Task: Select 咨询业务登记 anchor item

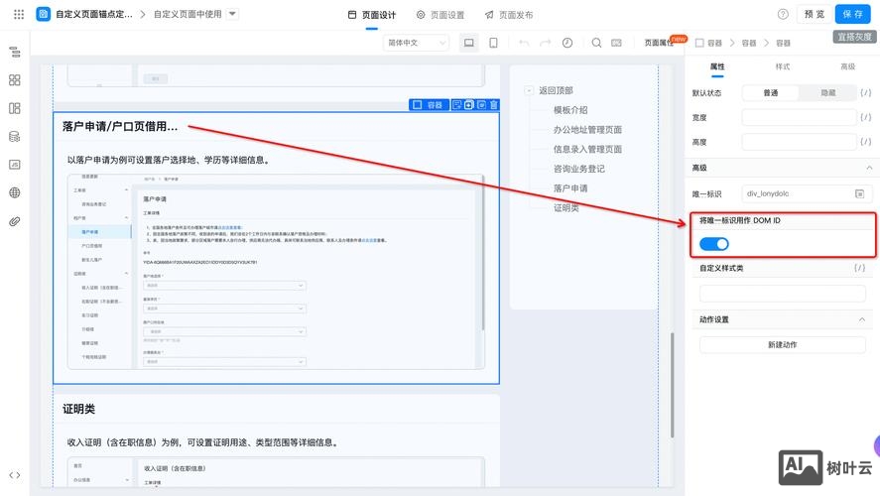Action: [578, 169]
